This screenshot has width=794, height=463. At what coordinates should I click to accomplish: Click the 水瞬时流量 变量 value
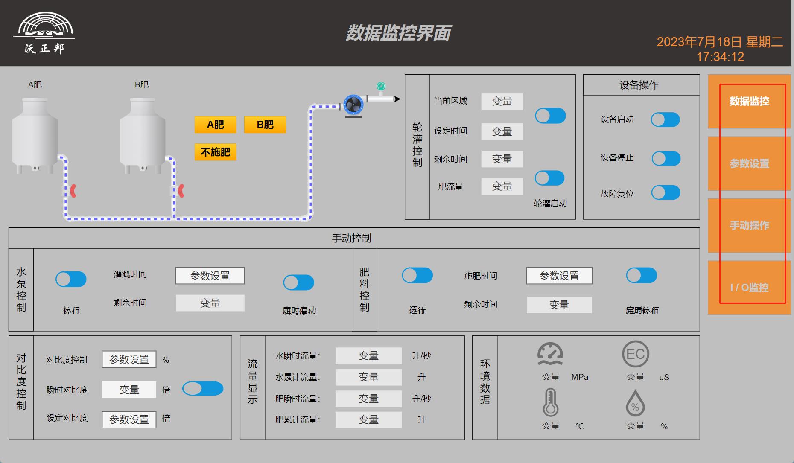point(368,356)
